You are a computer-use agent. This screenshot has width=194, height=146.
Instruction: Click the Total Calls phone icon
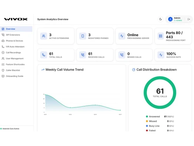click(44, 55)
